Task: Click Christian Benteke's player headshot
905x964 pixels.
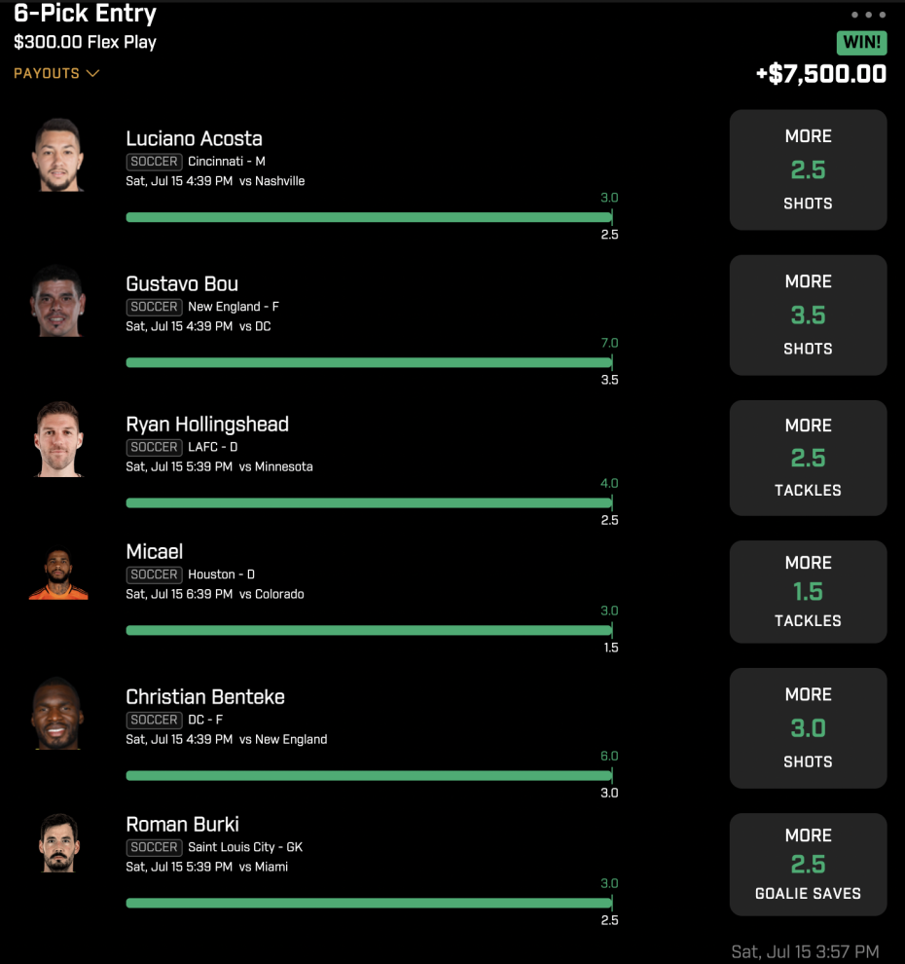Action: [x=57, y=713]
